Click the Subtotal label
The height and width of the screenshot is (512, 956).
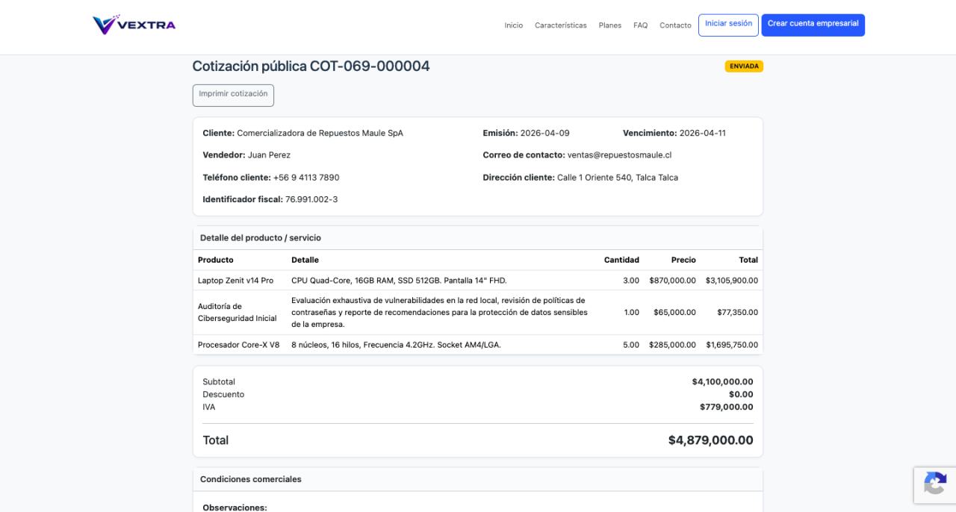coord(219,381)
